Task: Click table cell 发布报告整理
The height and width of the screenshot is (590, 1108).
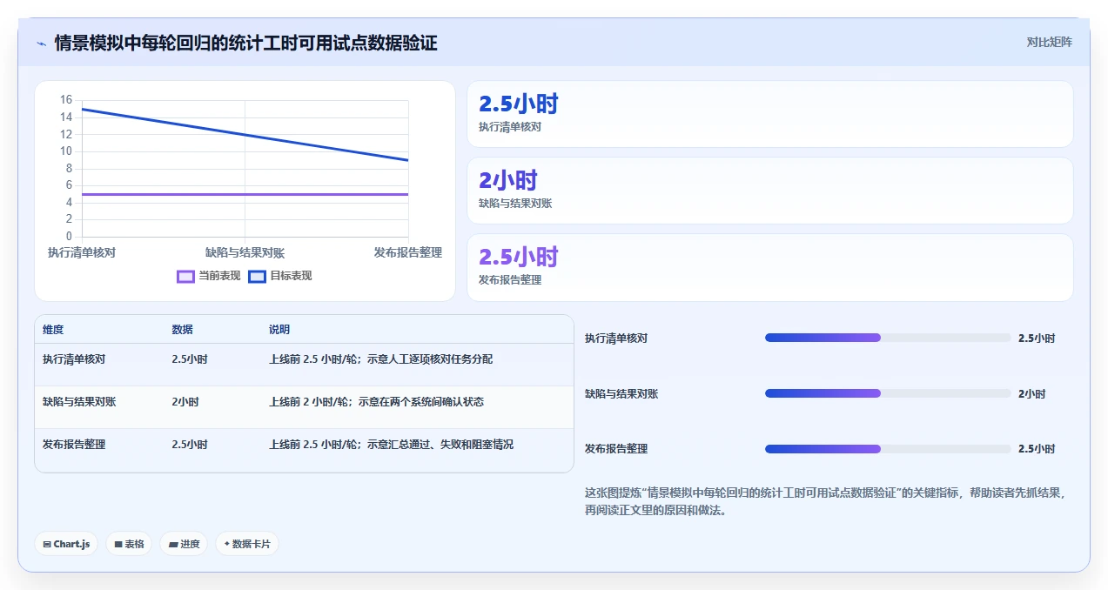Action: (x=74, y=444)
